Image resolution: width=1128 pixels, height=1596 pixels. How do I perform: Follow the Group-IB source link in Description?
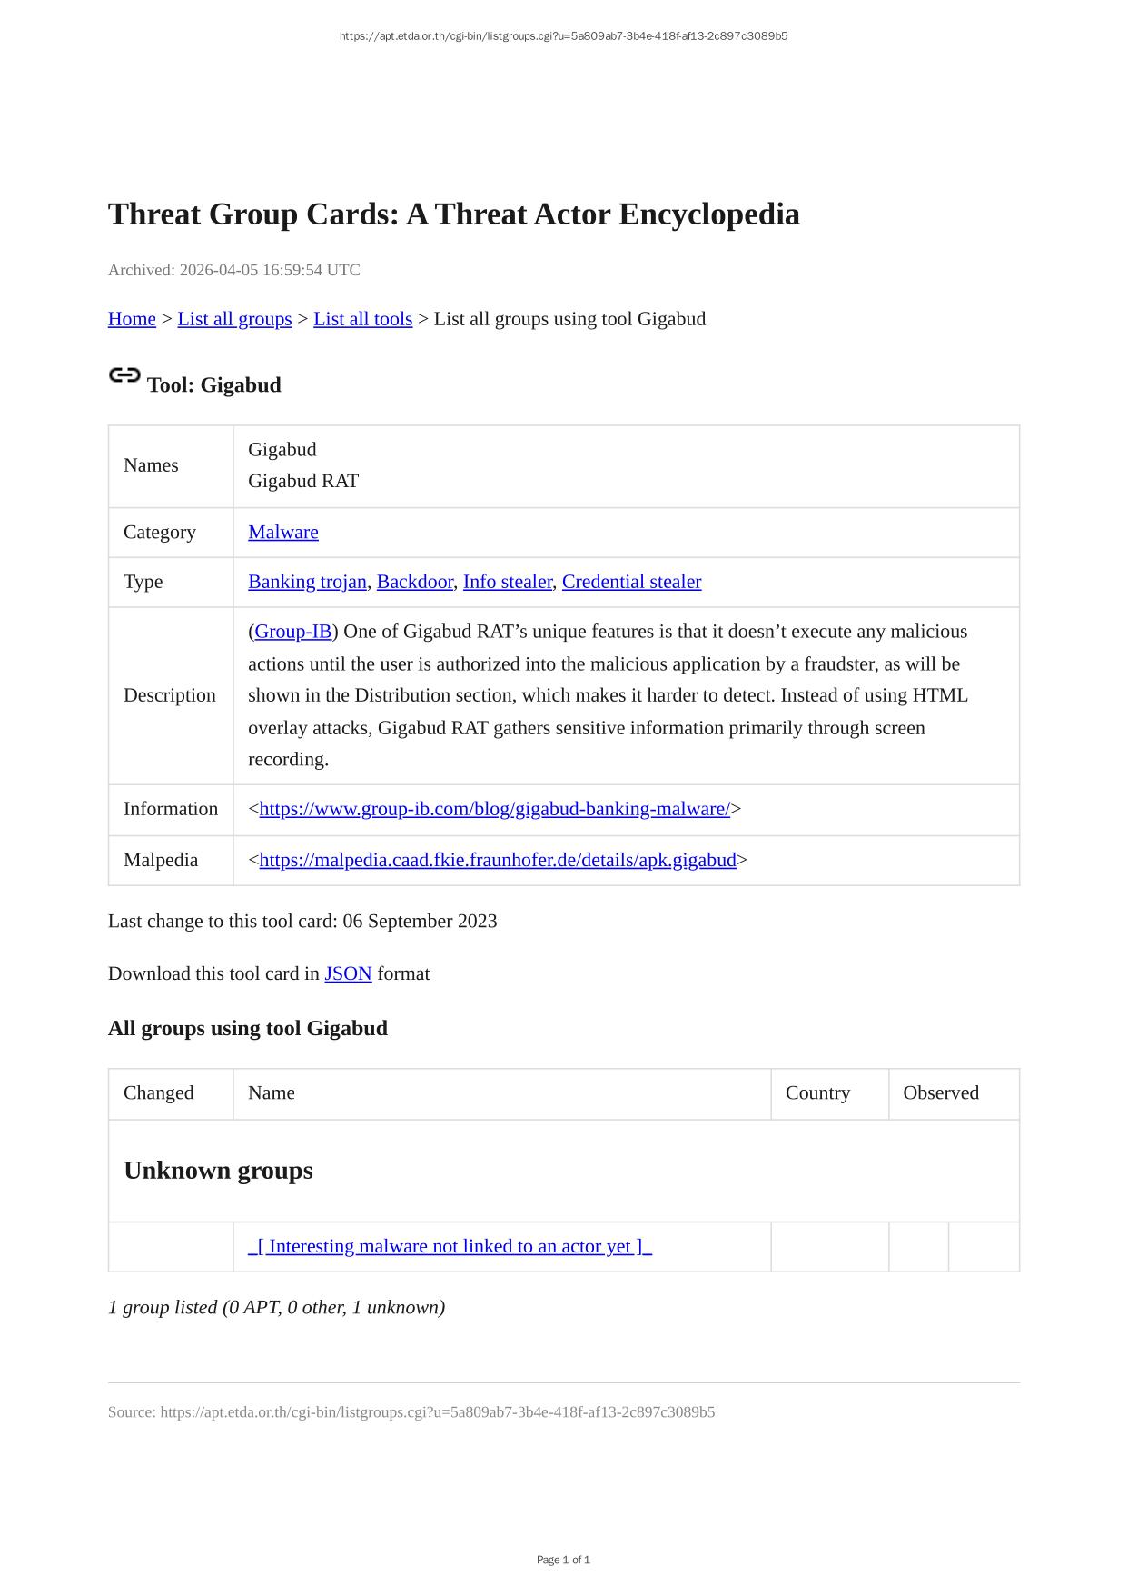pyautogui.click(x=292, y=632)
